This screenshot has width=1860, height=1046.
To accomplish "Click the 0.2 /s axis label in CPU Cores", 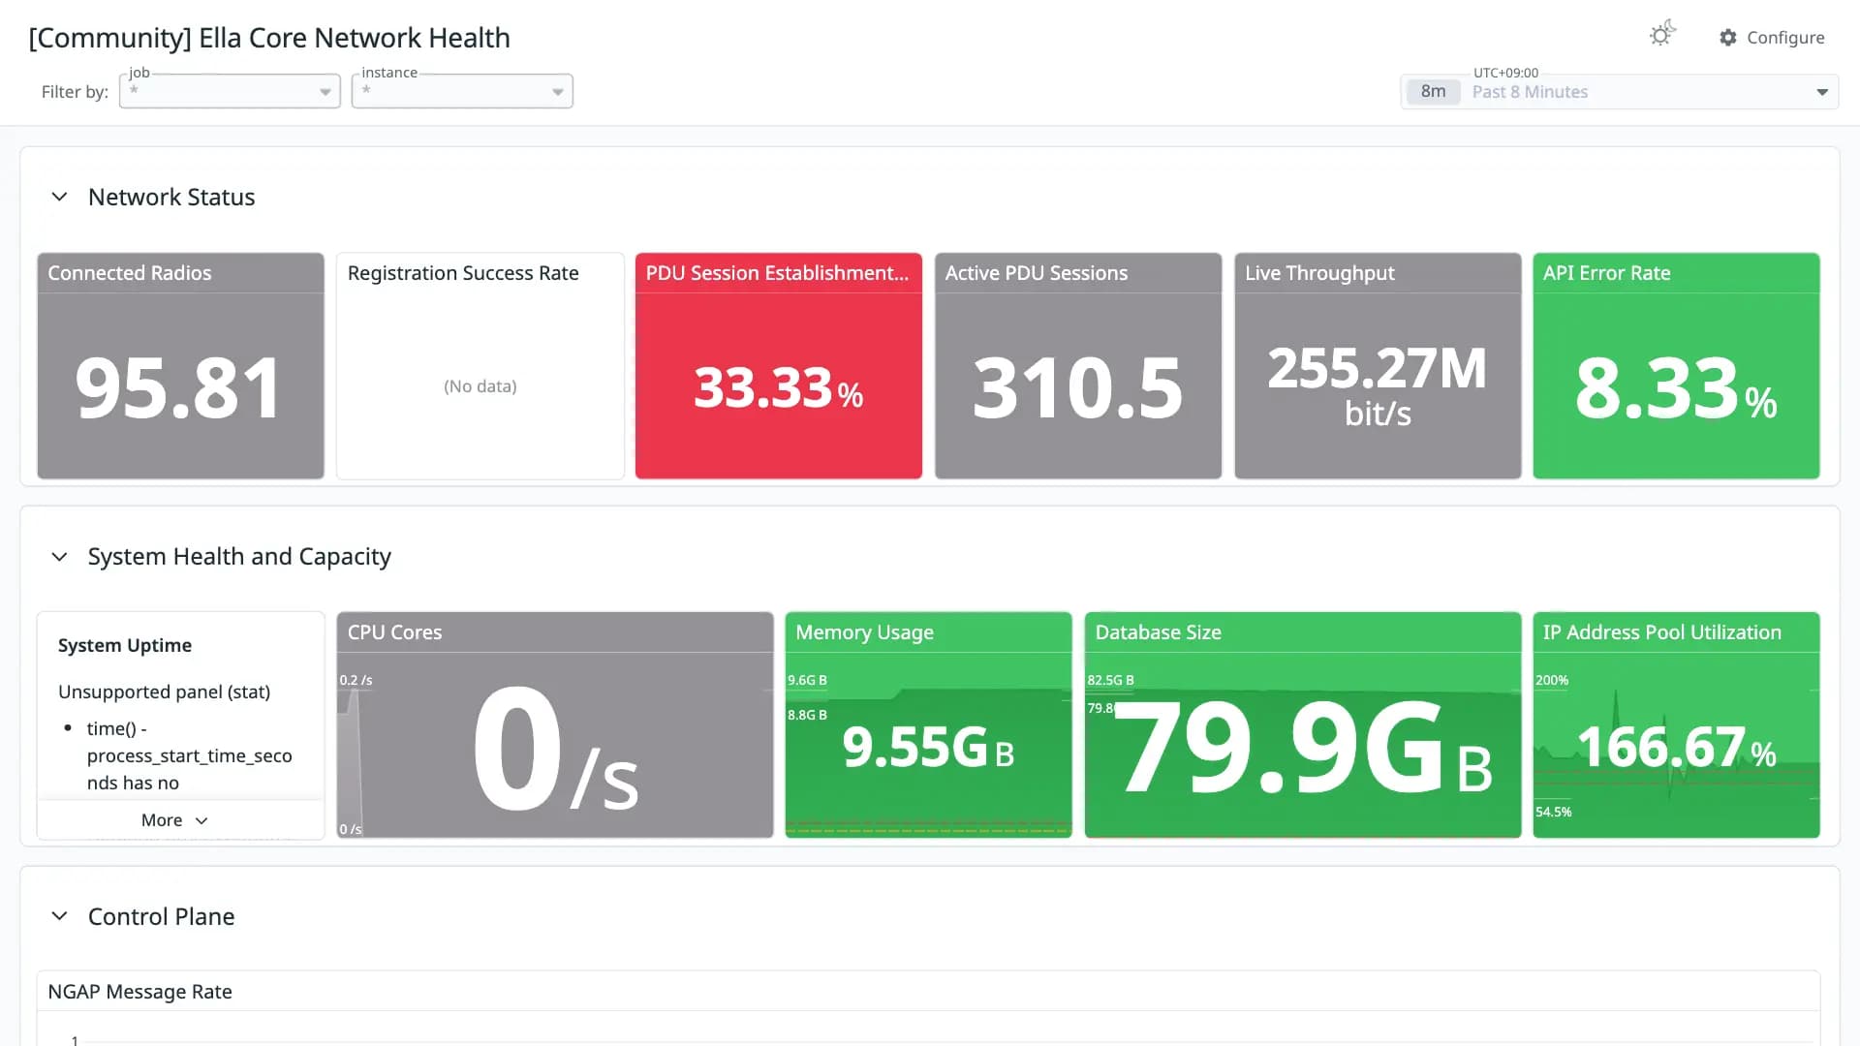I will pyautogui.click(x=356, y=680).
